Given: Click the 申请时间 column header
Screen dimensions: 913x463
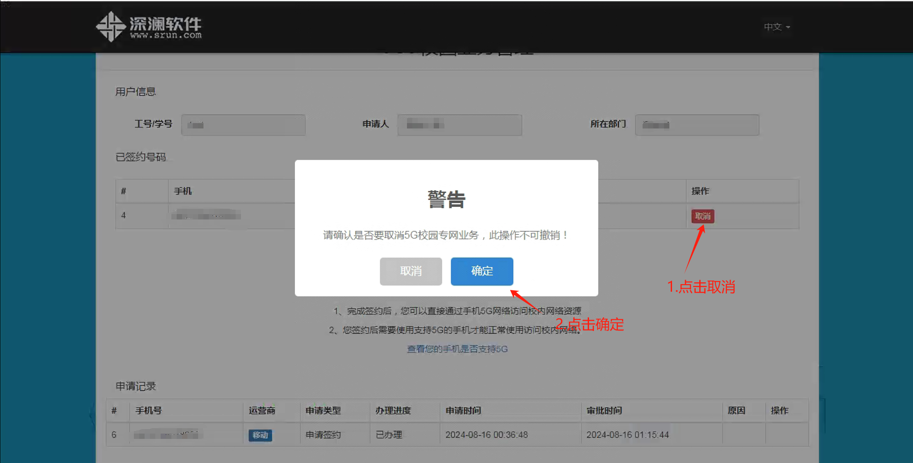Looking at the screenshot, I should coord(463,410).
